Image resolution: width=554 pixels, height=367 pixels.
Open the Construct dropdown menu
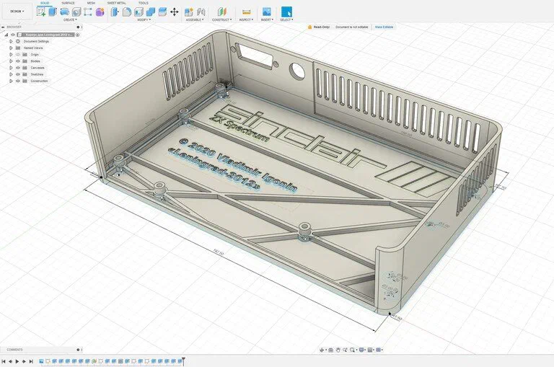pos(222,19)
